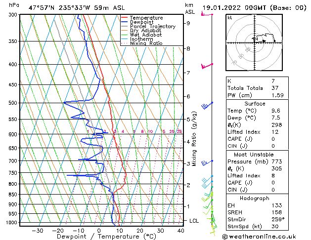The height and width of the screenshot is (240, 311).
Task: Click the 300 hPa pressure label
Action: 14,15
